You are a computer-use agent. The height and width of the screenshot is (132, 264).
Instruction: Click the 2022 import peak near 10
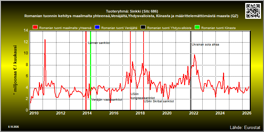194,55
